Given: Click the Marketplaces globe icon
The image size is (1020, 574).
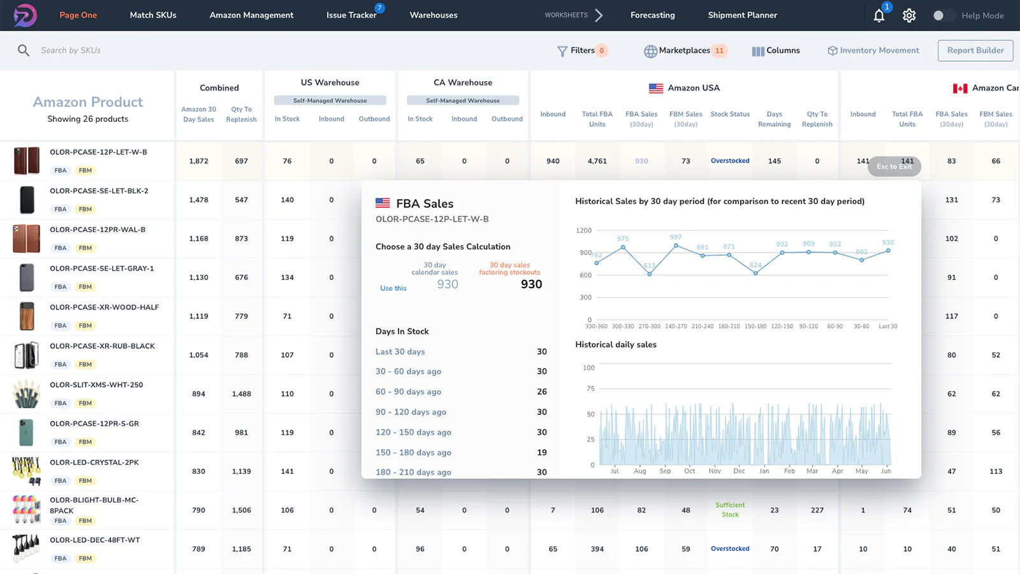Looking at the screenshot, I should click(650, 50).
